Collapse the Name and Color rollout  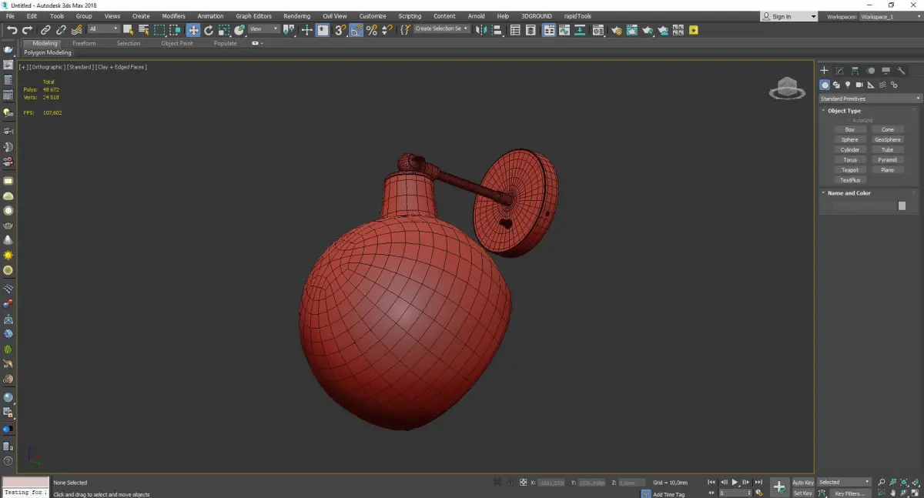849,193
